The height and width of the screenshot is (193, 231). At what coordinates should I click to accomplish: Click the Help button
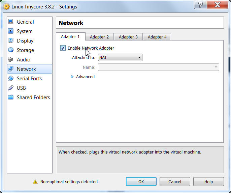click(208, 182)
